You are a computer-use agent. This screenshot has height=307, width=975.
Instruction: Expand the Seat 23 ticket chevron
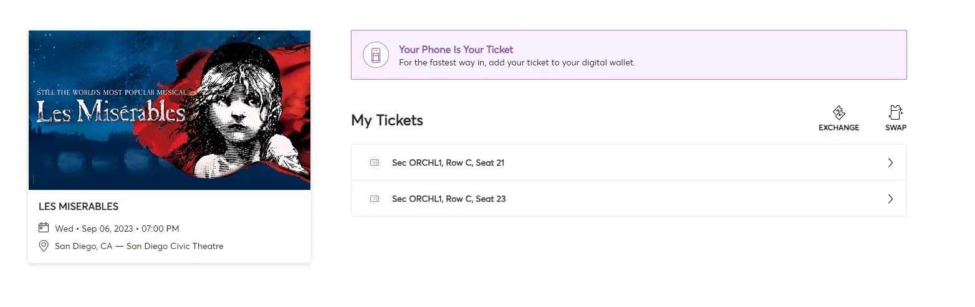(890, 199)
